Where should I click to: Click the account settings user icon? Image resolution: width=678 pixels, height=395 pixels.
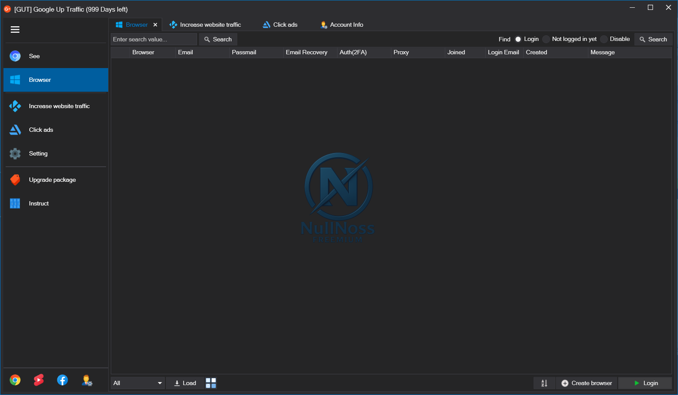(x=87, y=380)
